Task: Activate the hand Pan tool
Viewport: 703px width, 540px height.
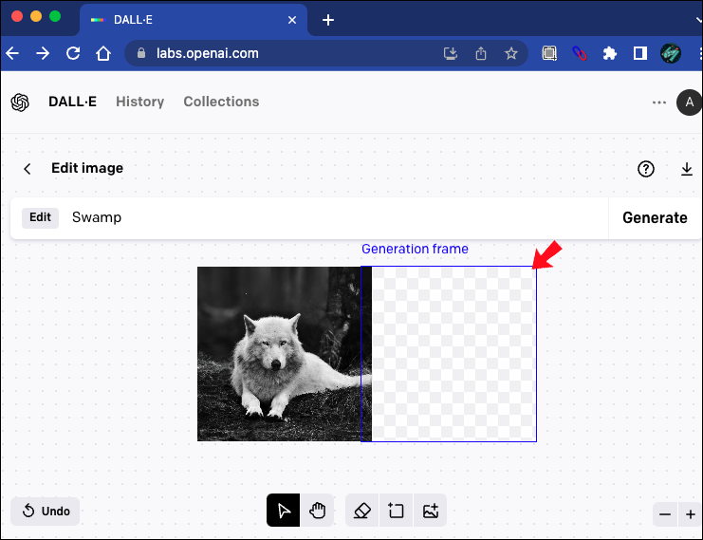Action: 317,511
